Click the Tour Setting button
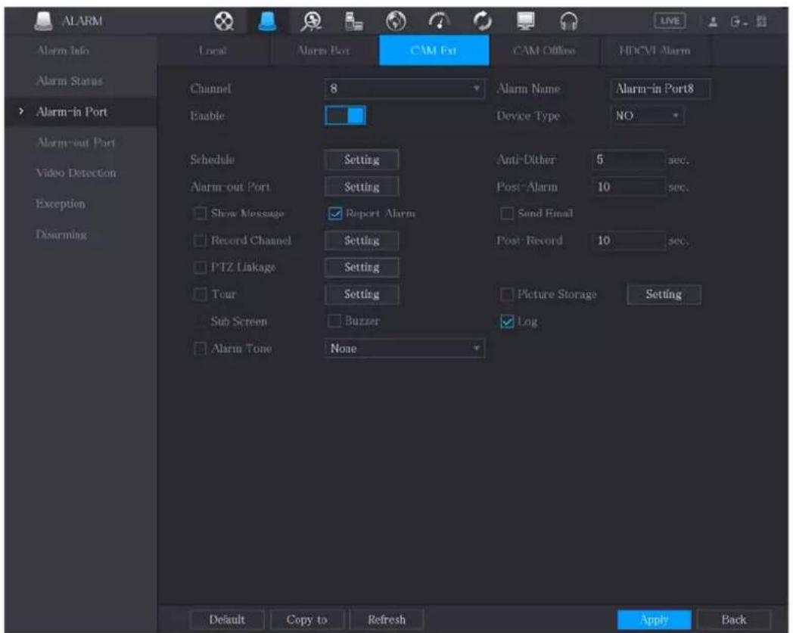Screen dimensions: 793x633 [361, 294]
